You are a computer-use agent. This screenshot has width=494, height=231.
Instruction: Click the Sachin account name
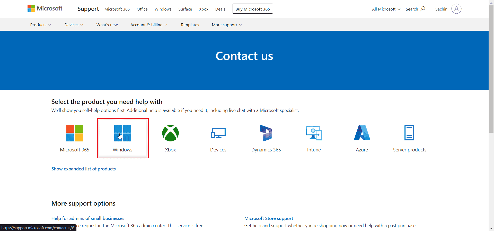click(441, 9)
